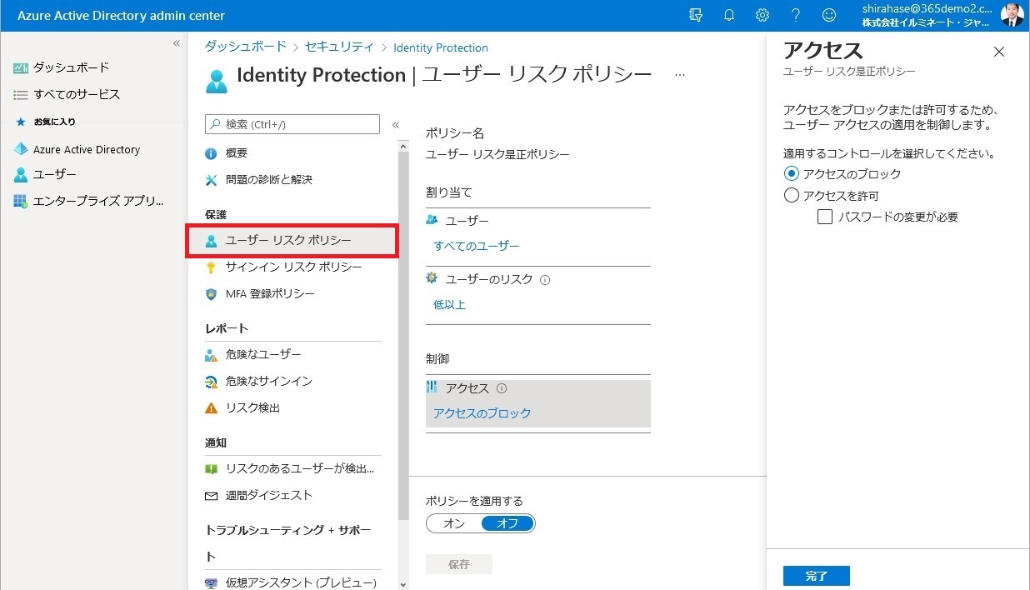Image resolution: width=1030 pixels, height=590 pixels.
Task: Click the リスクのあるユーザーが検出 notification icon
Action: (x=211, y=469)
